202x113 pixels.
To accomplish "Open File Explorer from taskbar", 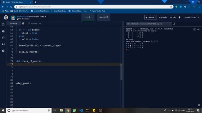I will [62, 110].
